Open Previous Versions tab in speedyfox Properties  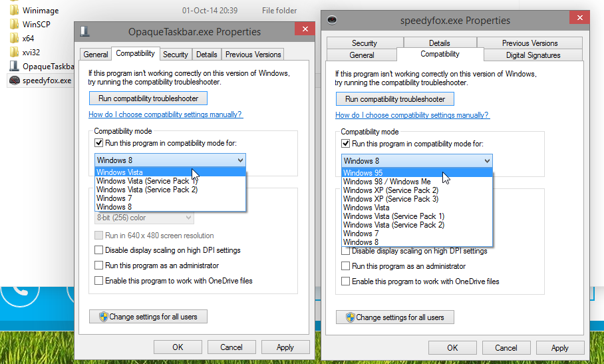click(x=529, y=43)
